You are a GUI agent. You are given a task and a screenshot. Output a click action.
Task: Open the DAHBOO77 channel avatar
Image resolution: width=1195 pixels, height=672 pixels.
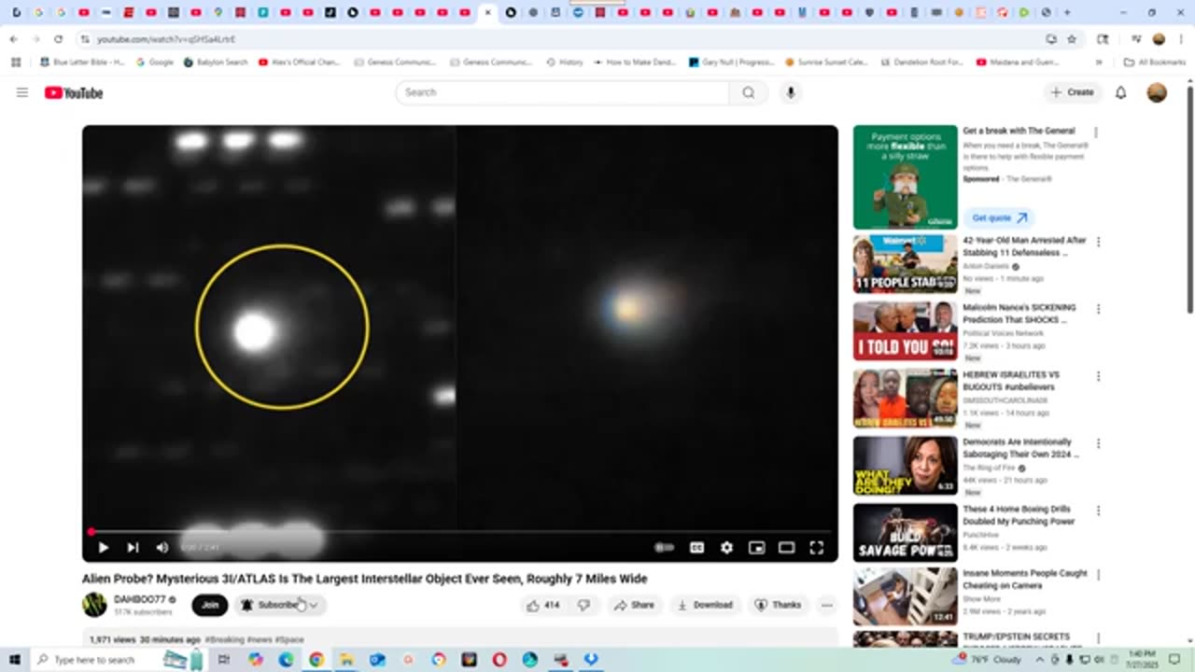point(94,605)
